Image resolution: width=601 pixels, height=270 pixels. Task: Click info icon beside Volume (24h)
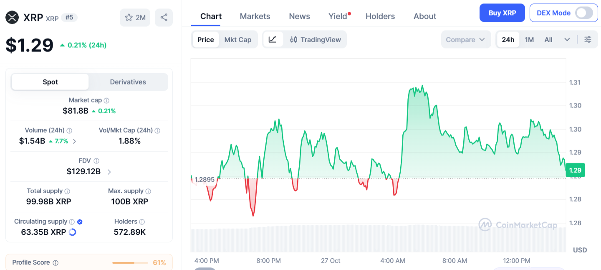(x=69, y=130)
